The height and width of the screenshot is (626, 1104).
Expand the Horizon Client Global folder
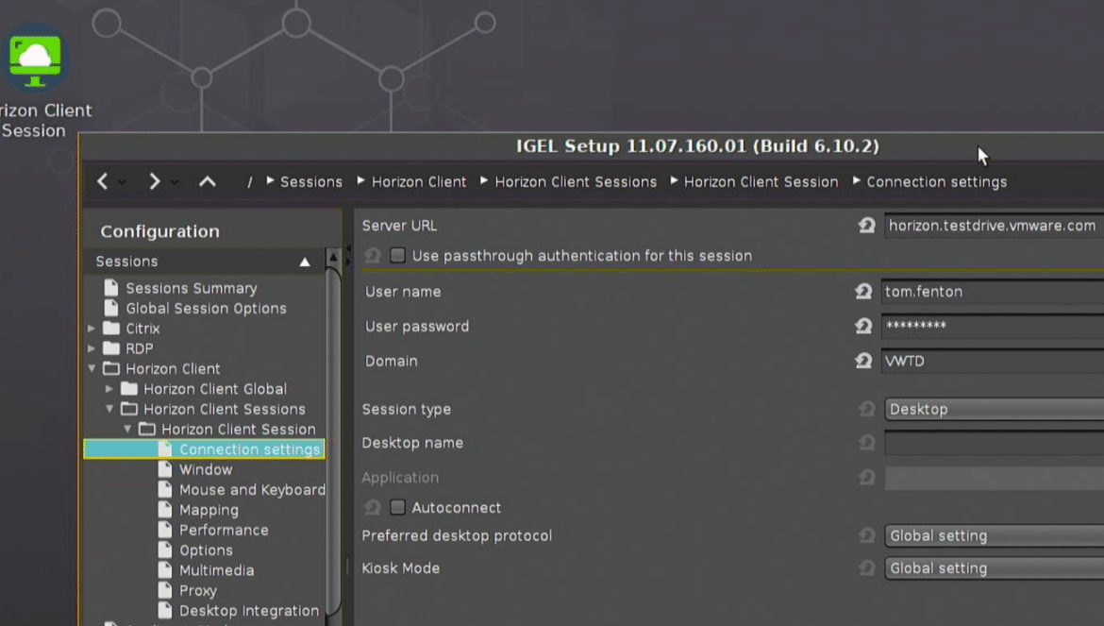(109, 389)
